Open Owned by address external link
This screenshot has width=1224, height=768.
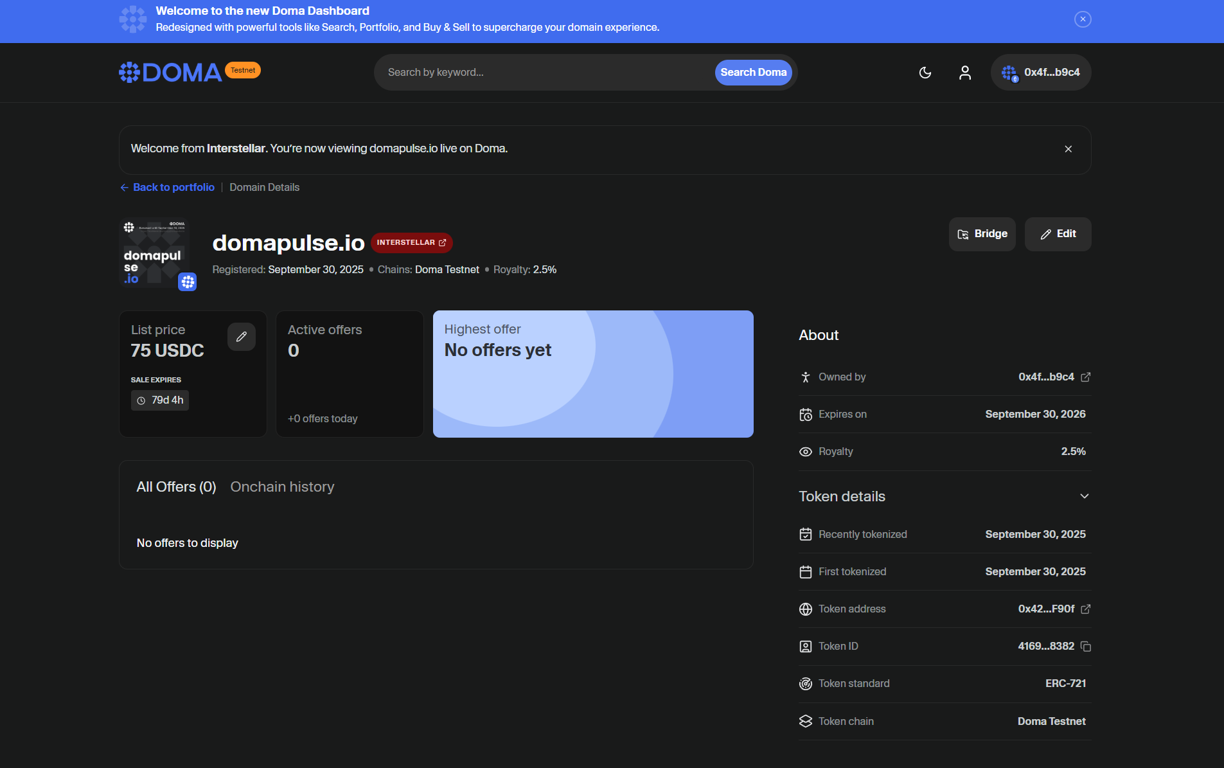coord(1085,377)
